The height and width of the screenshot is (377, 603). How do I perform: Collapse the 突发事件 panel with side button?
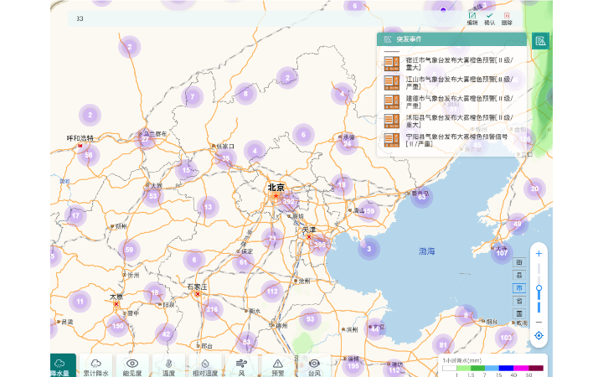coord(540,40)
